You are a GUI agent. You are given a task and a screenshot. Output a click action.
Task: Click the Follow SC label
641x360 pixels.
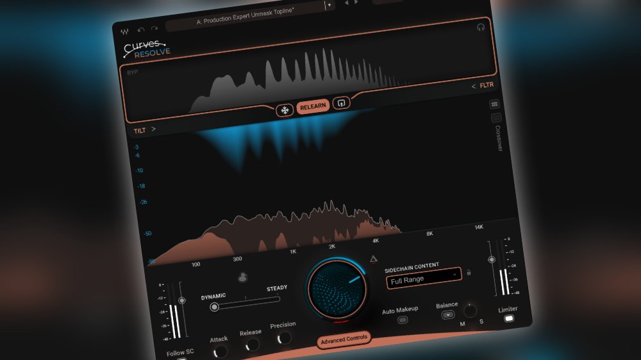point(180,353)
